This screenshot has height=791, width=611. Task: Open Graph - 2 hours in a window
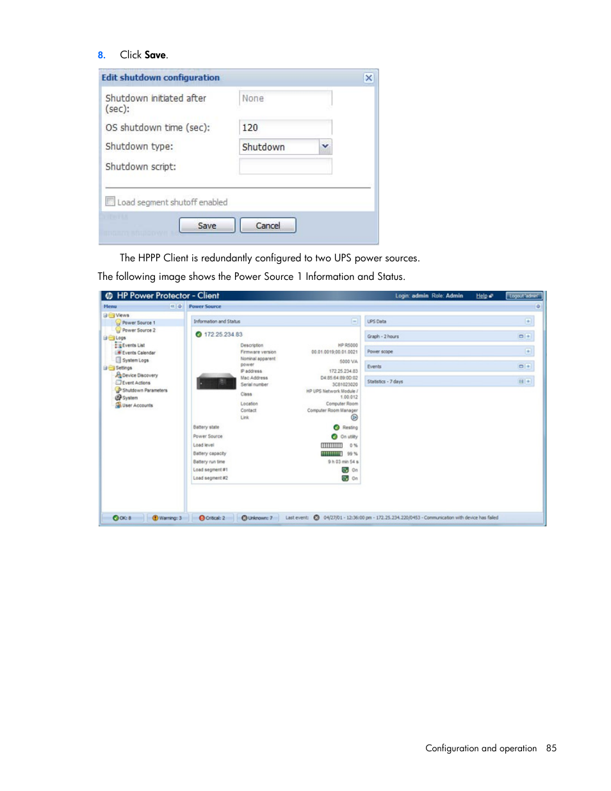(x=521, y=336)
